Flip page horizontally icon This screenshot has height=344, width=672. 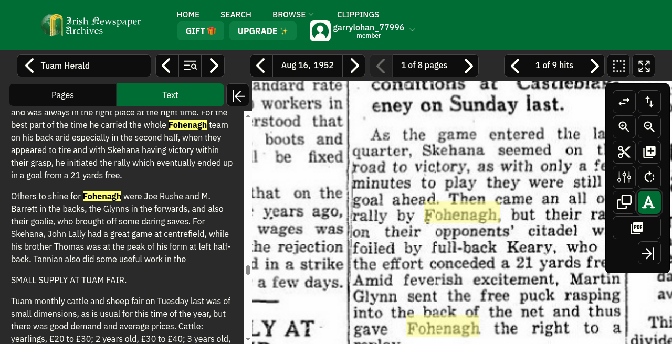[624, 102]
